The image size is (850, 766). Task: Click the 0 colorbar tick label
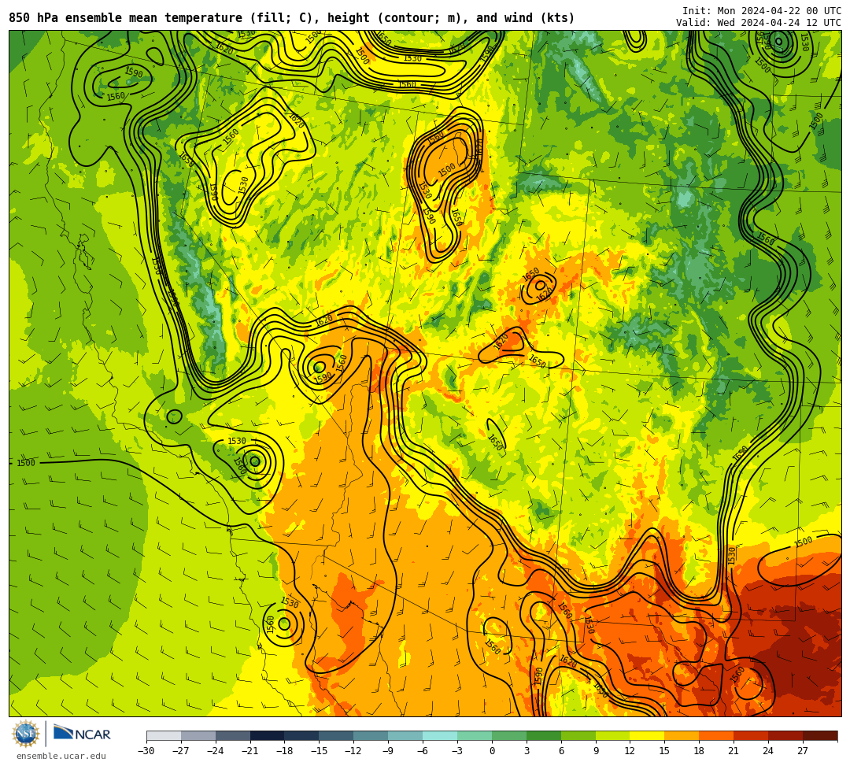pos(492,751)
